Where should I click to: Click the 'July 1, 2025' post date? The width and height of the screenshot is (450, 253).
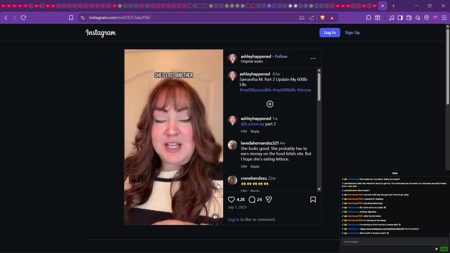pyautogui.click(x=237, y=207)
